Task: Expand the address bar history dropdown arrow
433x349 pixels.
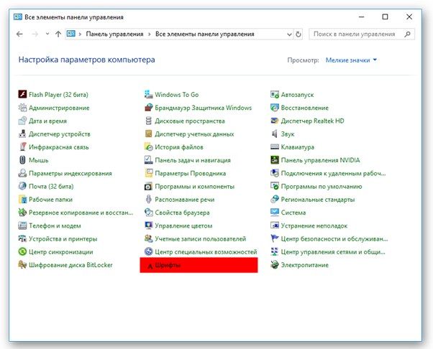Action: point(289,34)
